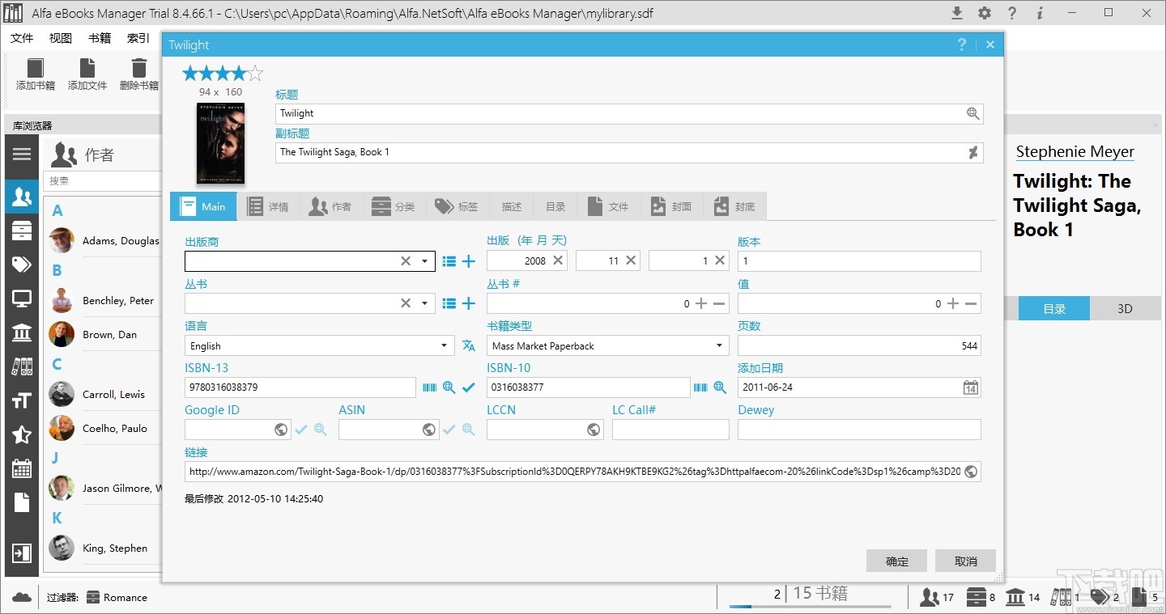The image size is (1166, 614).
Task: Expand the 出版商 publisher dropdown
Action: coord(424,260)
